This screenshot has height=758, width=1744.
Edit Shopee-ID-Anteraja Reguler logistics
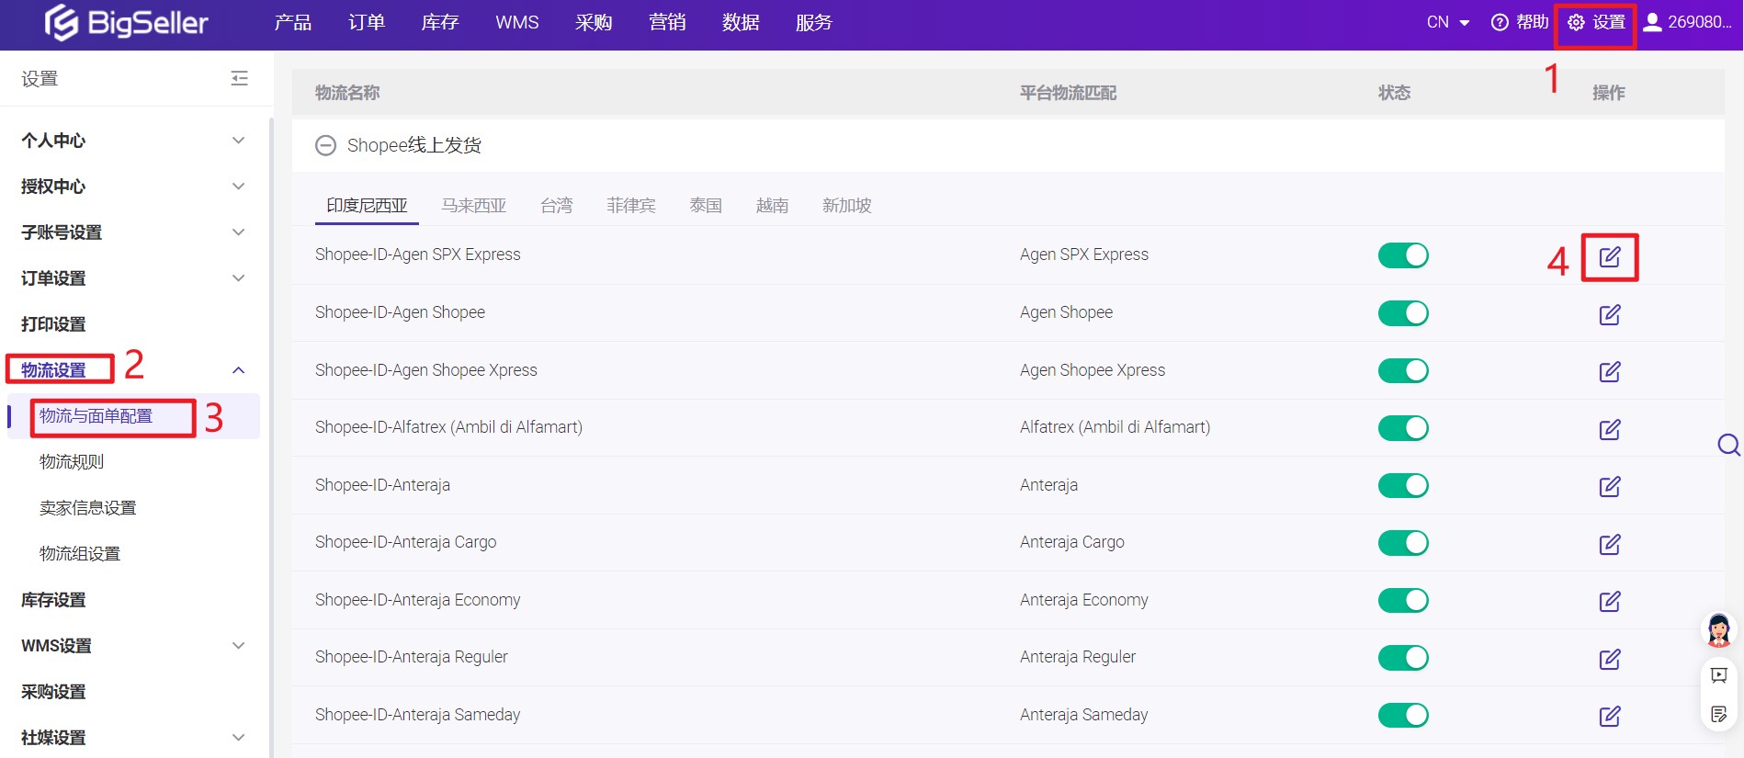click(1610, 660)
